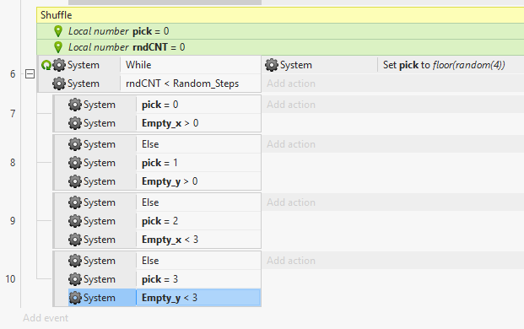Viewport: 524px width, 329px height.
Task: Click Add event at the bottom
Action: coord(46,318)
